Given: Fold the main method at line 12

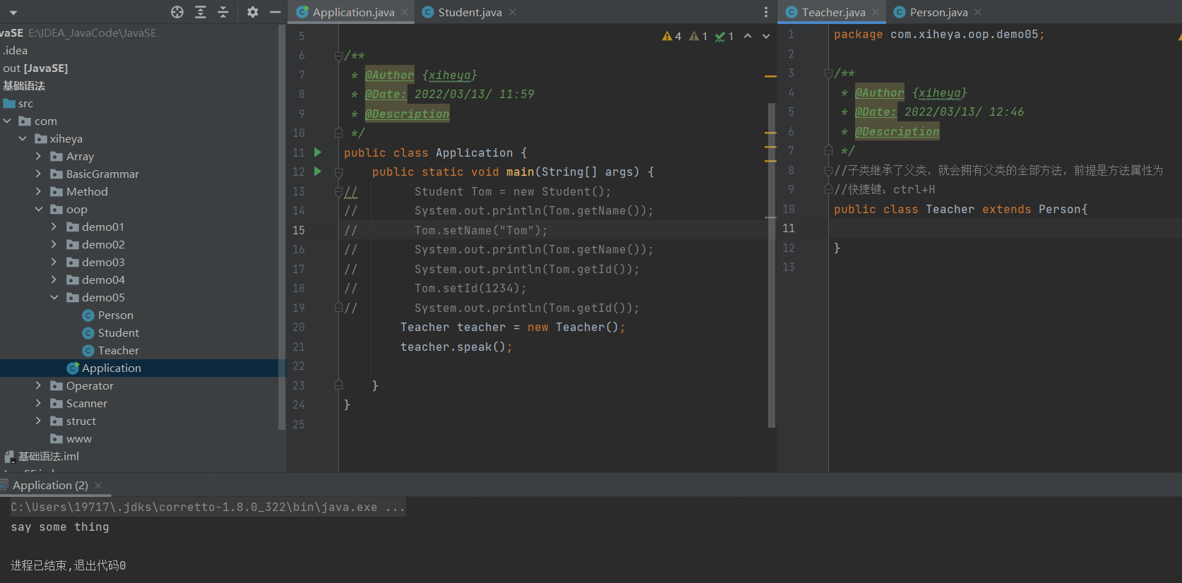Looking at the screenshot, I should click(338, 172).
